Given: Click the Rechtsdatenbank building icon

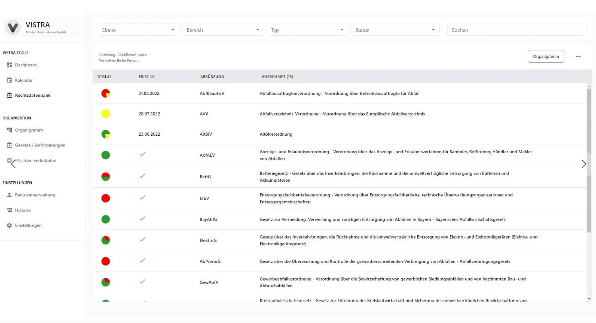Looking at the screenshot, I should (x=9, y=95).
